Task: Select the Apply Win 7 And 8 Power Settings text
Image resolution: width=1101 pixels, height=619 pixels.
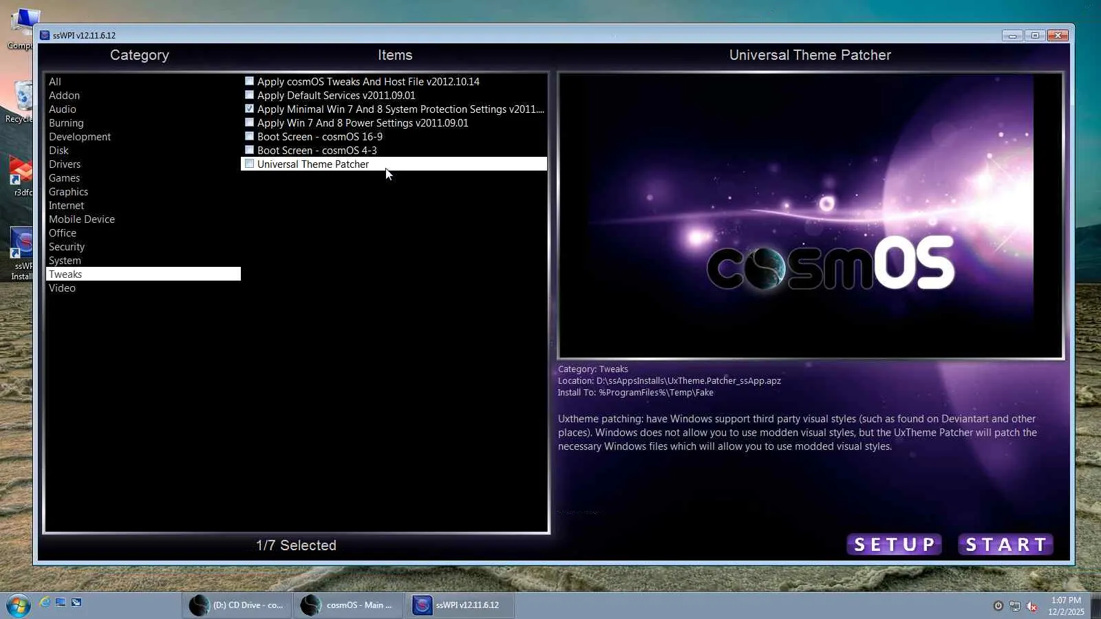Action: (x=363, y=123)
